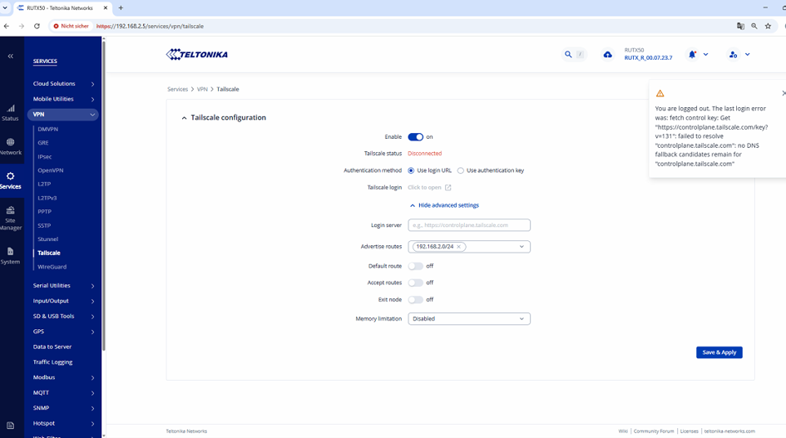The height and width of the screenshot is (438, 786).
Task: Click the browser reload button
Action: [37, 26]
